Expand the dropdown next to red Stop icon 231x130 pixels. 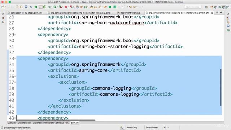pos(68,7)
